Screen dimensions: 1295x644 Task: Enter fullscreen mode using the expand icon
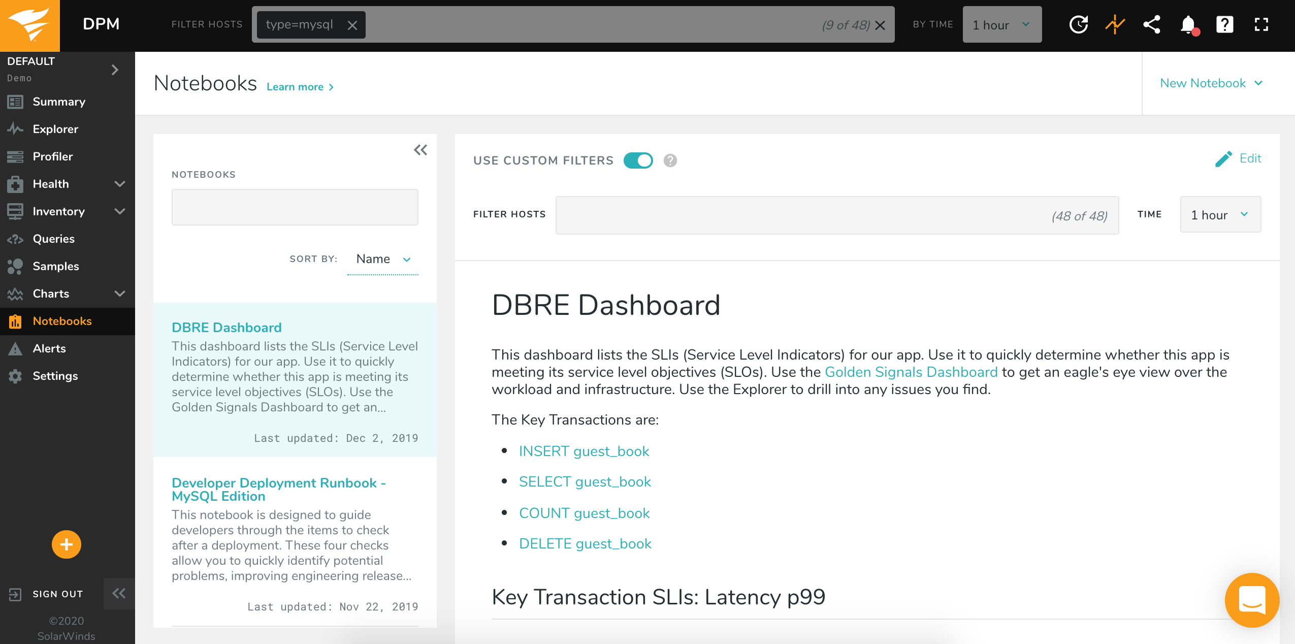pyautogui.click(x=1261, y=24)
